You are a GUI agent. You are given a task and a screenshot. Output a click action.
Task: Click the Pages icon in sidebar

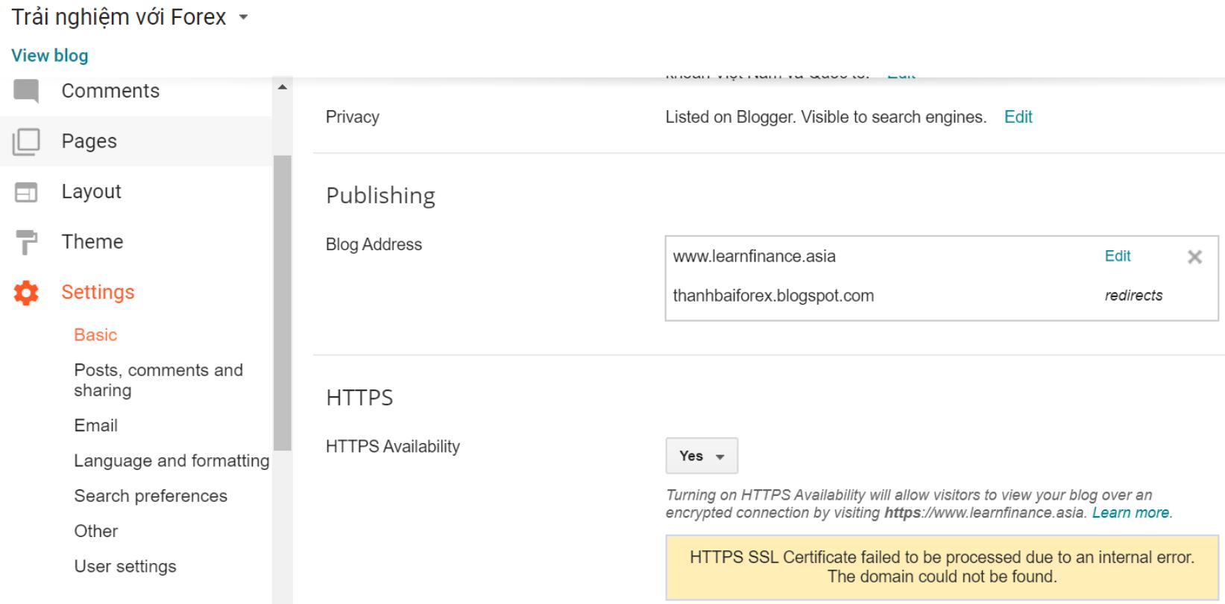coord(26,142)
